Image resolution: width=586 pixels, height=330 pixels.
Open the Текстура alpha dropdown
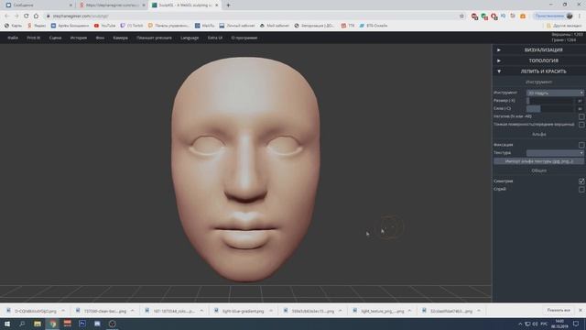(555, 153)
